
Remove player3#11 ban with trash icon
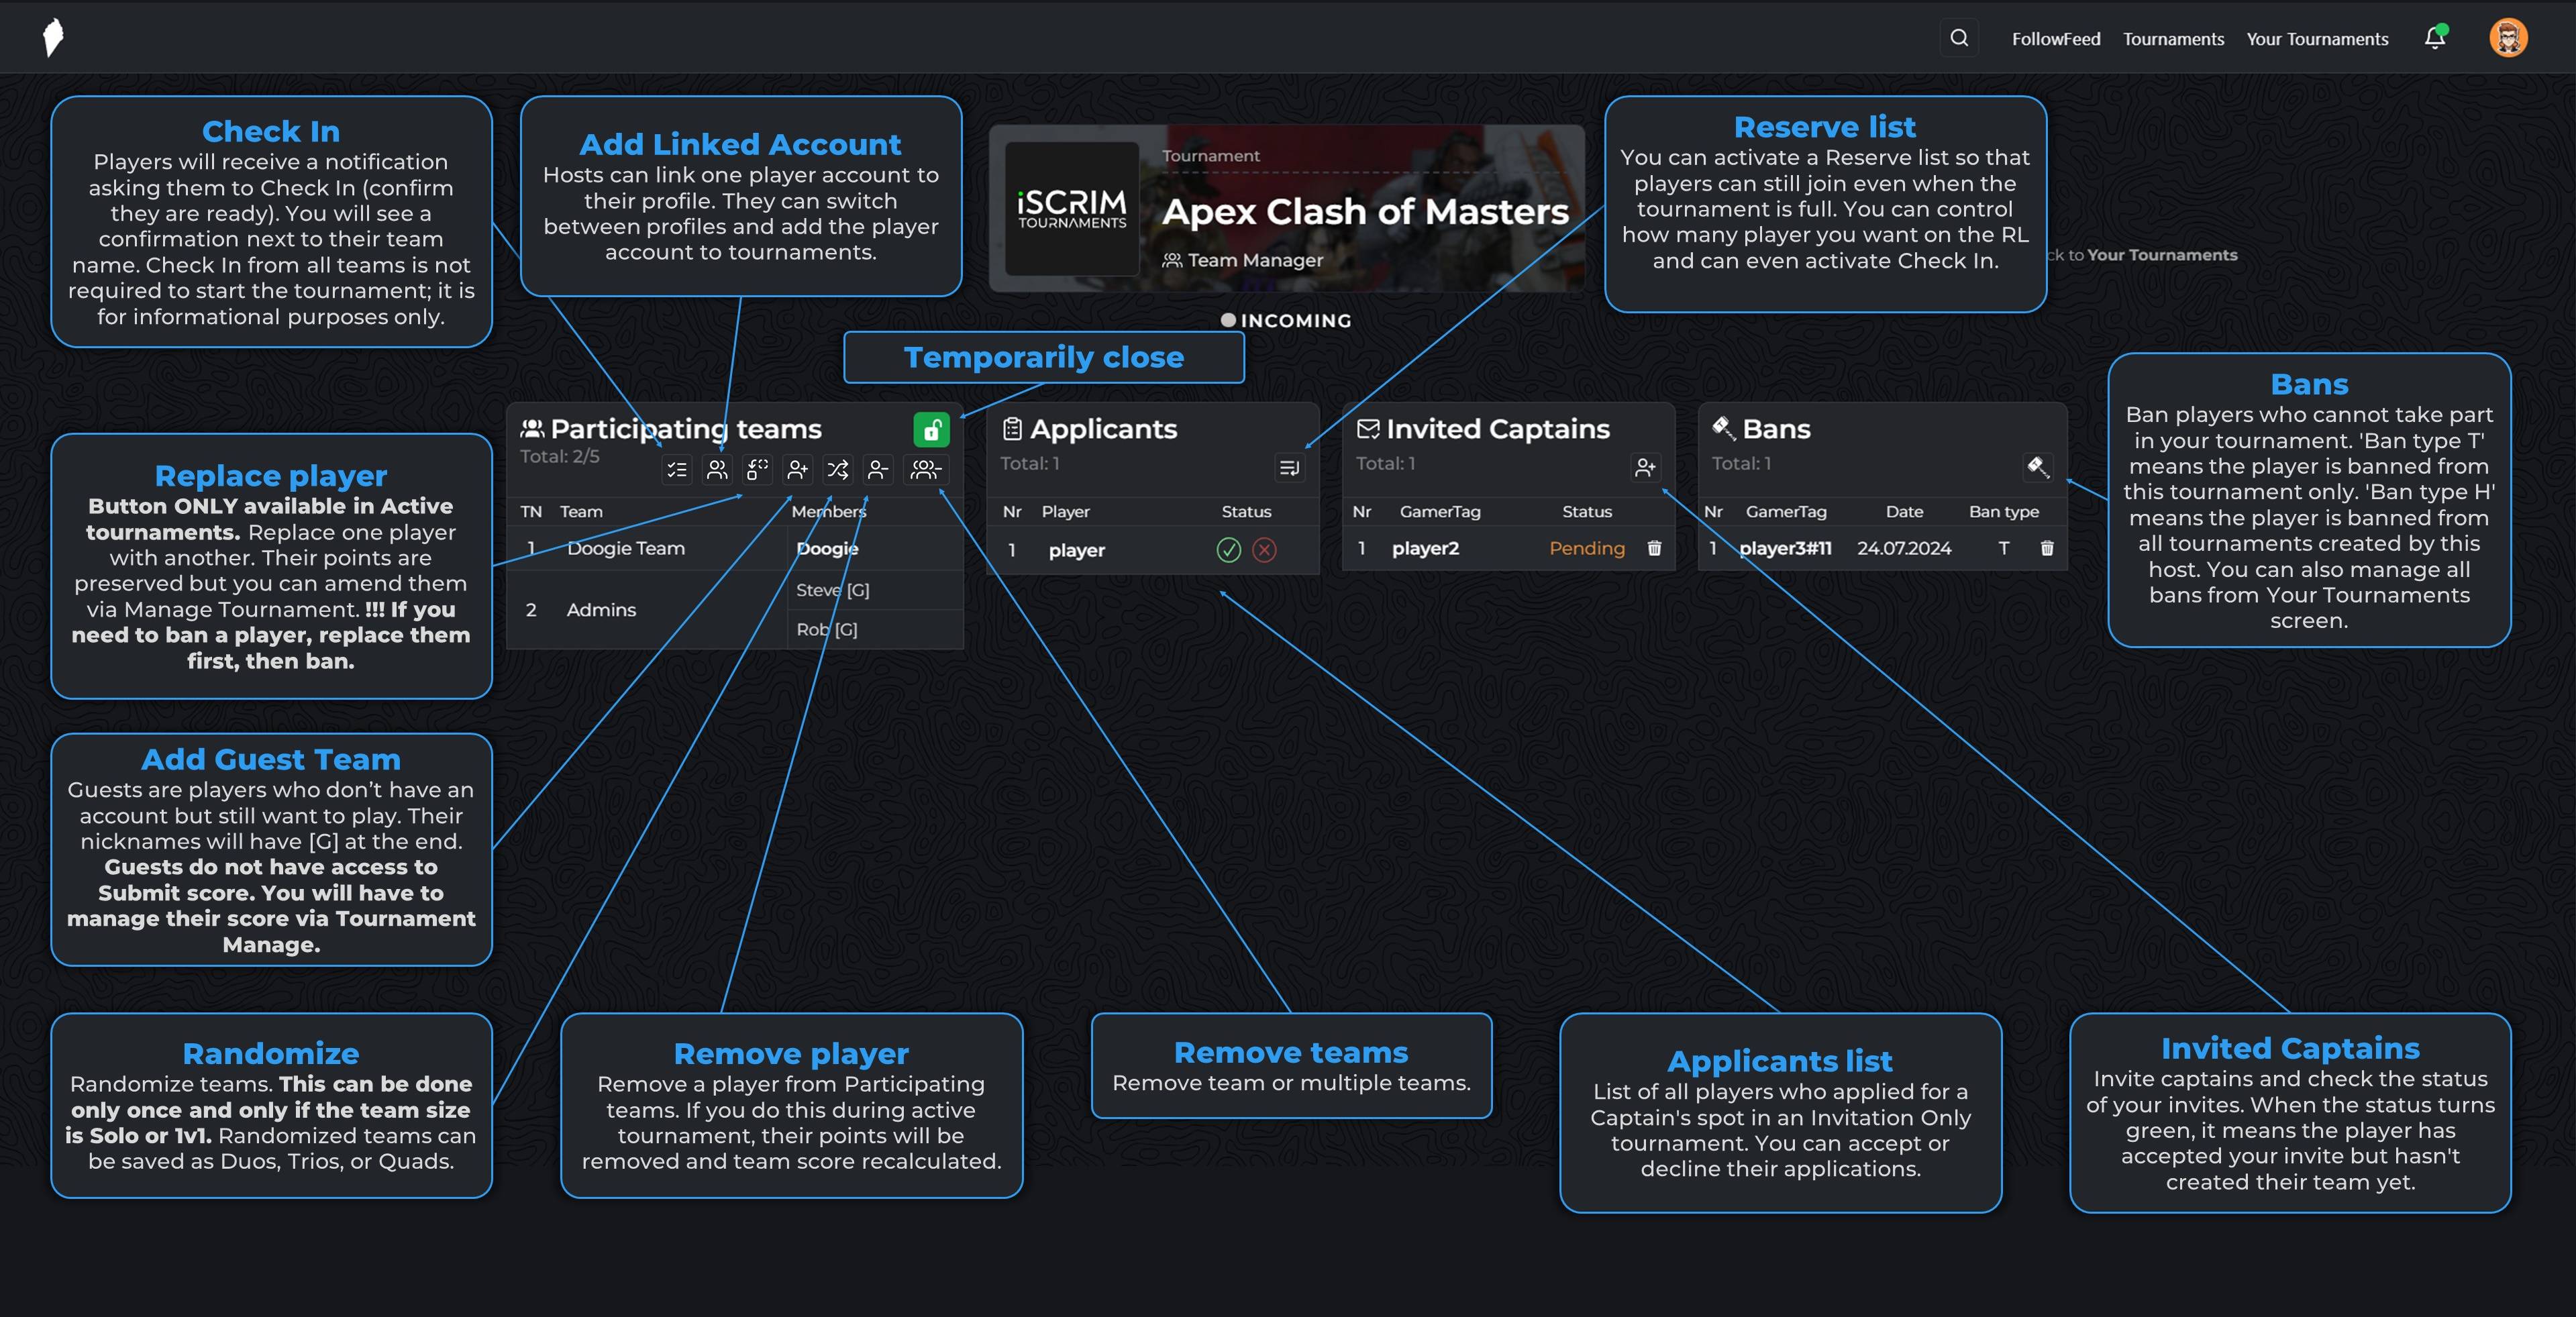coord(2046,548)
